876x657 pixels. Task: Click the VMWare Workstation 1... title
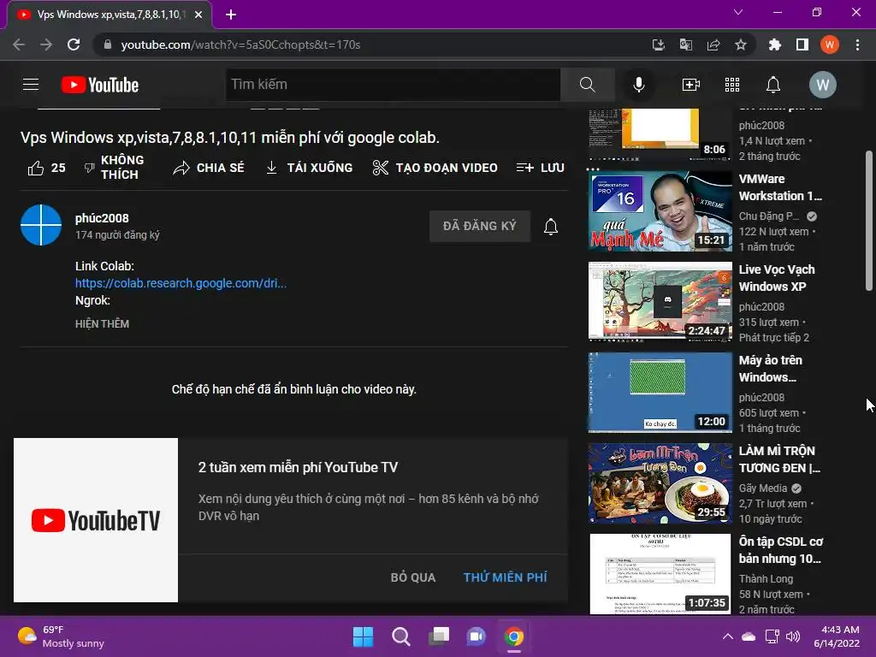click(x=780, y=187)
